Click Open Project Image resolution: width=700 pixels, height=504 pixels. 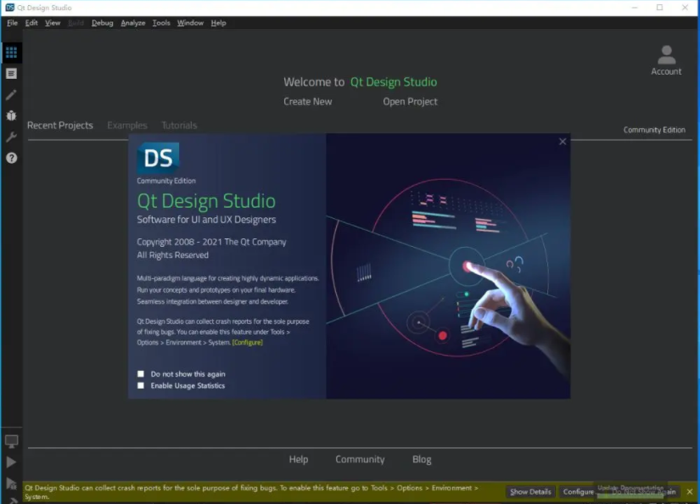tap(410, 102)
